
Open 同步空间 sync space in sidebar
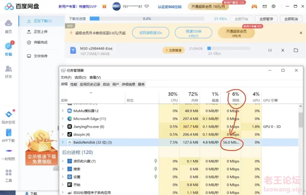tap(8, 118)
